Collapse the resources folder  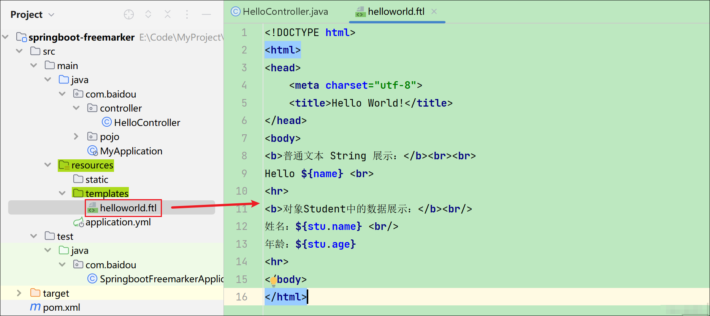click(x=48, y=165)
